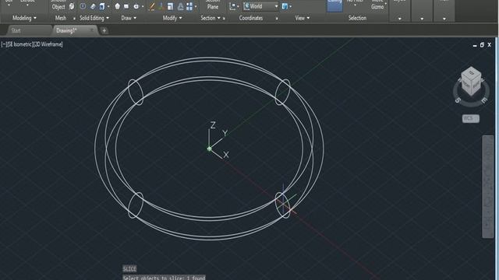Toggle the highlighted Culling button
The width and height of the screenshot is (499, 280).
[334, 5]
